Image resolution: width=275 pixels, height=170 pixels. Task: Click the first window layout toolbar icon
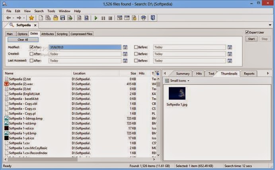click(x=120, y=18)
